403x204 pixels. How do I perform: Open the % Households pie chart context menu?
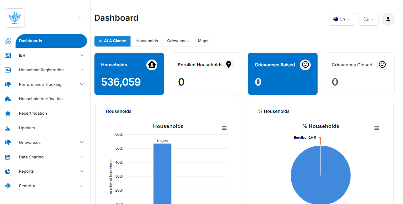click(377, 128)
